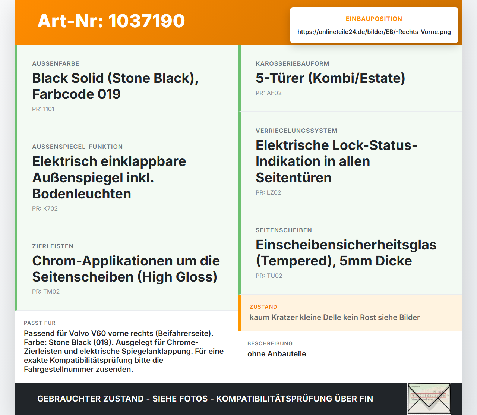Click the Art-Nr 1037190 heading
This screenshot has width=477, height=415.
coord(111,21)
